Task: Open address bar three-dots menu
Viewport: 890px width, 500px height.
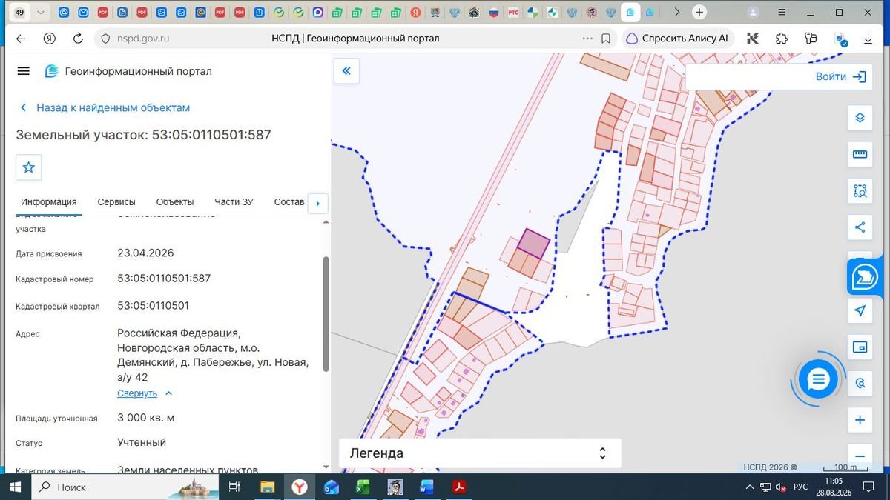Action: (x=587, y=39)
